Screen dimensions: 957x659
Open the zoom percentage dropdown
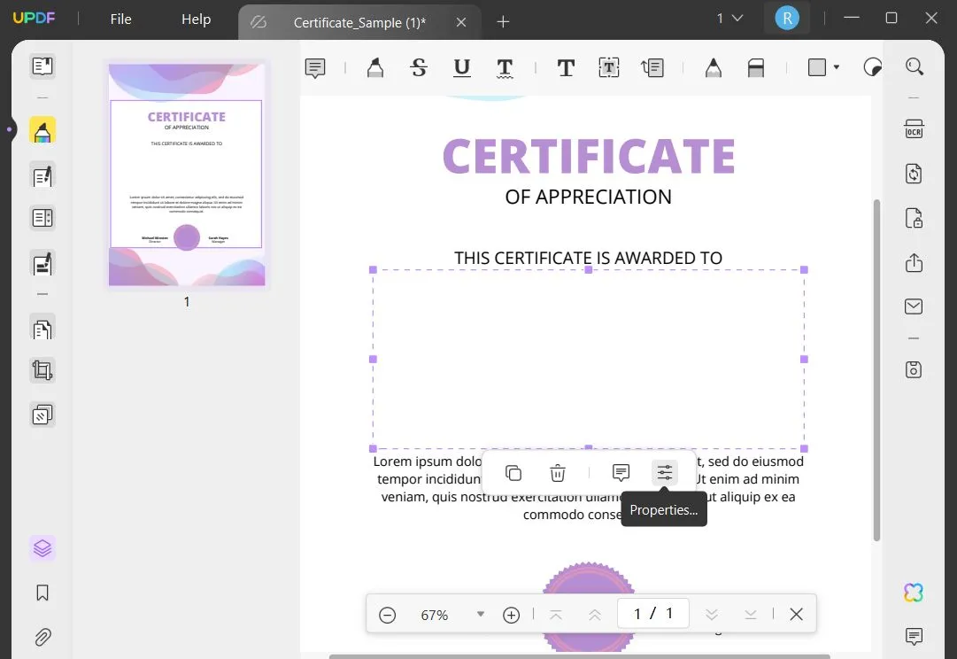tap(480, 613)
